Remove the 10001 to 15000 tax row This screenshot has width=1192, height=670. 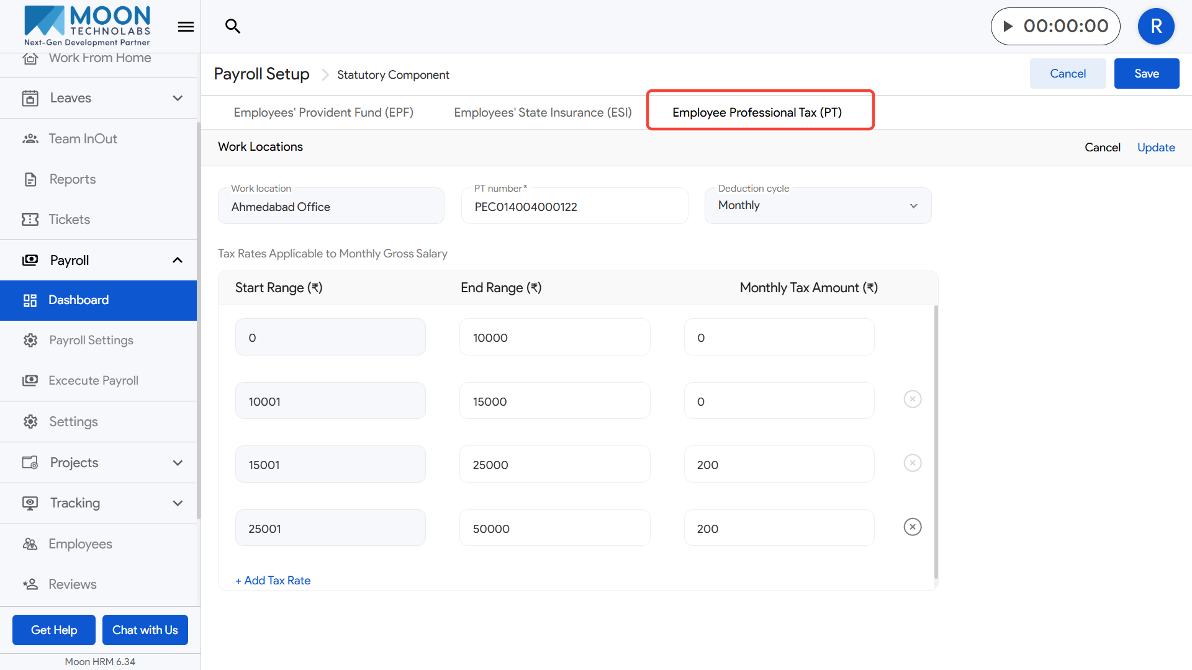click(x=912, y=400)
